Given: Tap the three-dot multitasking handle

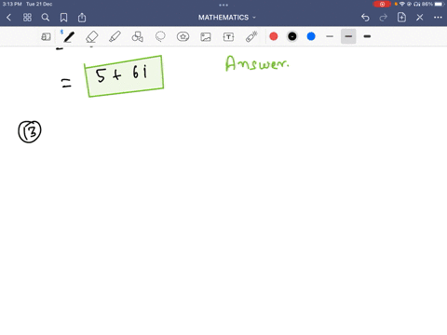Looking at the screenshot, I should [223, 5].
